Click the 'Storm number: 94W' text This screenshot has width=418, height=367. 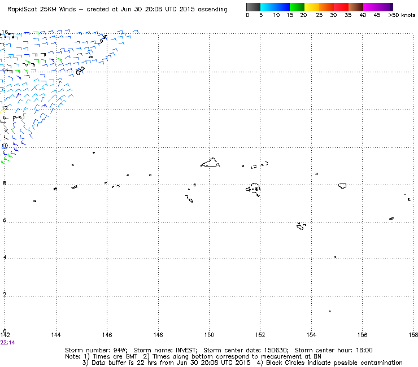[x=96, y=350]
